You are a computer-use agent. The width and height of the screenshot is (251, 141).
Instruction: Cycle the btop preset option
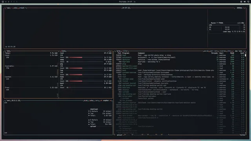pos(22,8)
